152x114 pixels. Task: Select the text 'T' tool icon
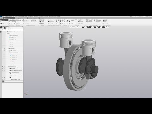[x=68, y=24]
